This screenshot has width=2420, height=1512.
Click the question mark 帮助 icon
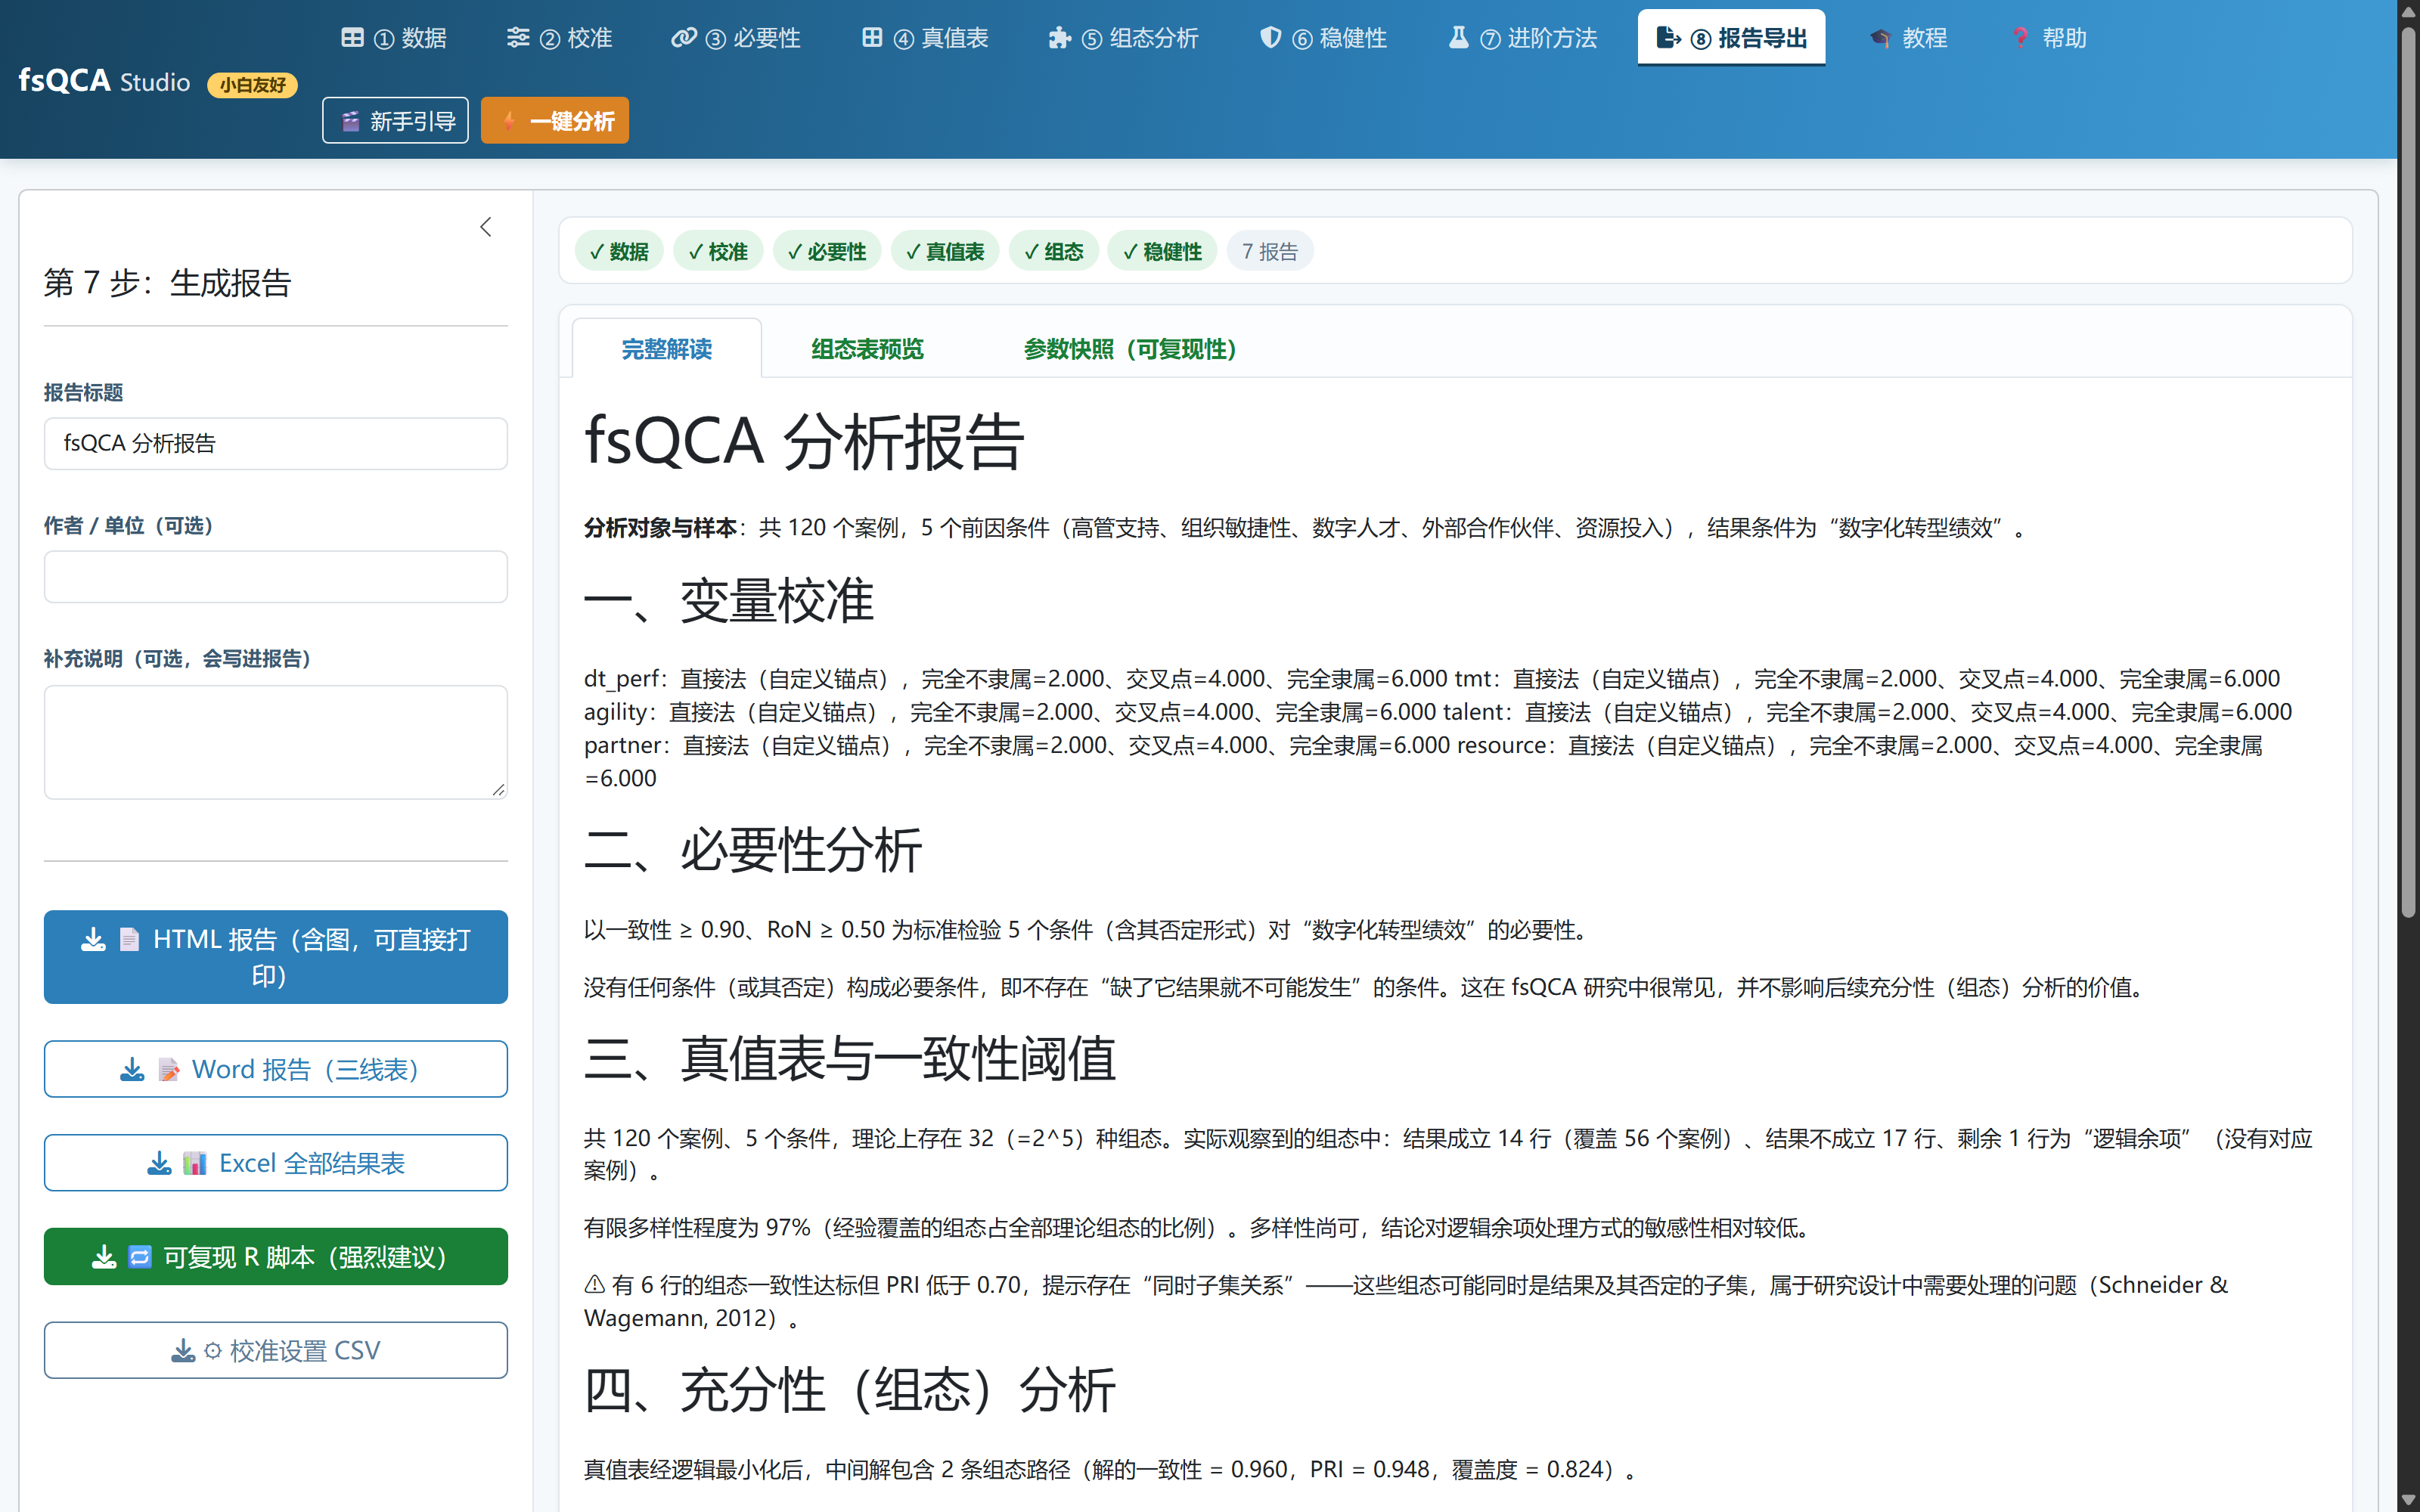pyautogui.click(x=2020, y=38)
